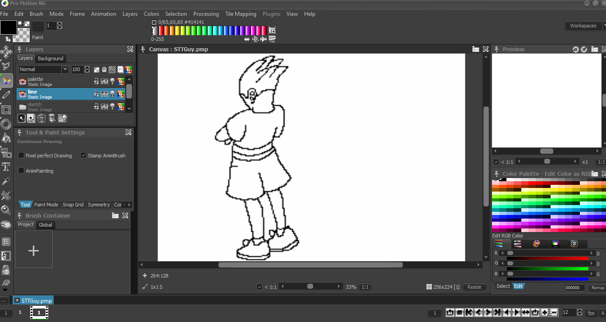The width and height of the screenshot is (606, 322).
Task: Select the hand pan tool
Action: point(6,224)
